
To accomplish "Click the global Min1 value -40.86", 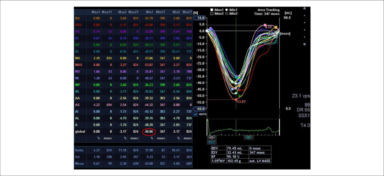I will (x=149, y=132).
